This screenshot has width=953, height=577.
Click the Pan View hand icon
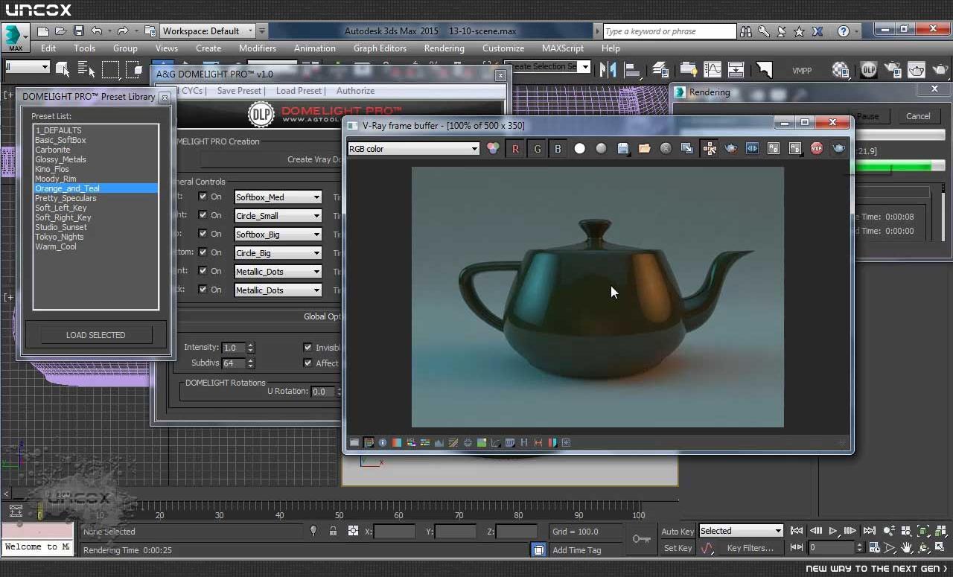tap(907, 548)
